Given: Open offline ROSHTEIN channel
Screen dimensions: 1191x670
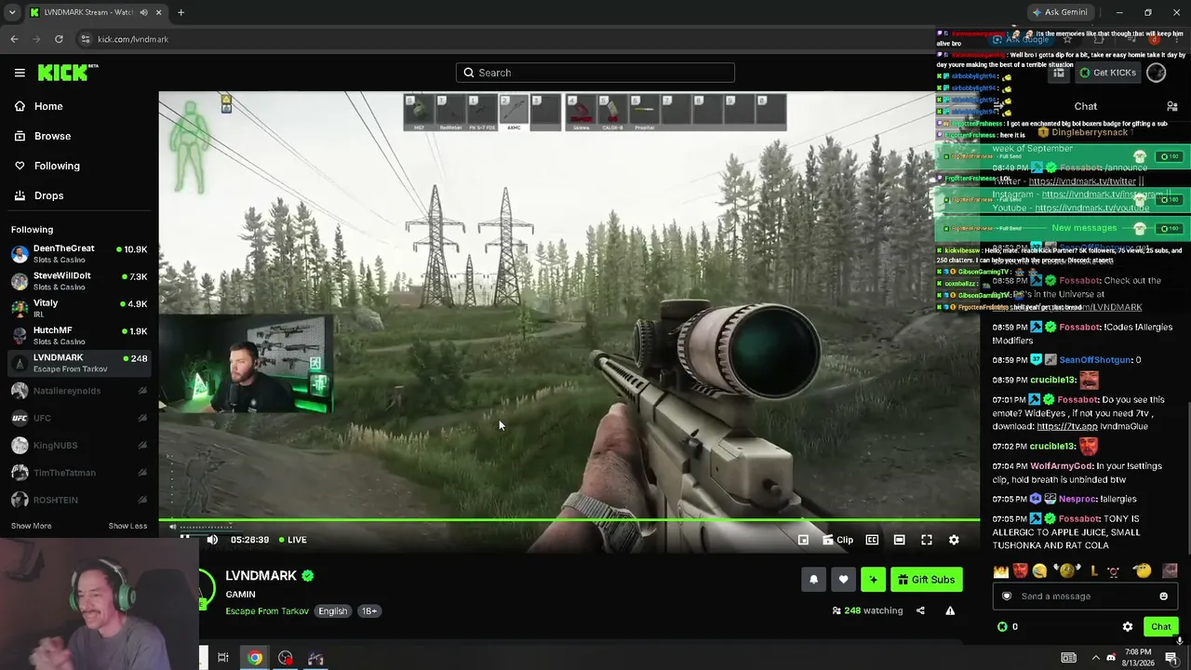Looking at the screenshot, I should tap(79, 500).
